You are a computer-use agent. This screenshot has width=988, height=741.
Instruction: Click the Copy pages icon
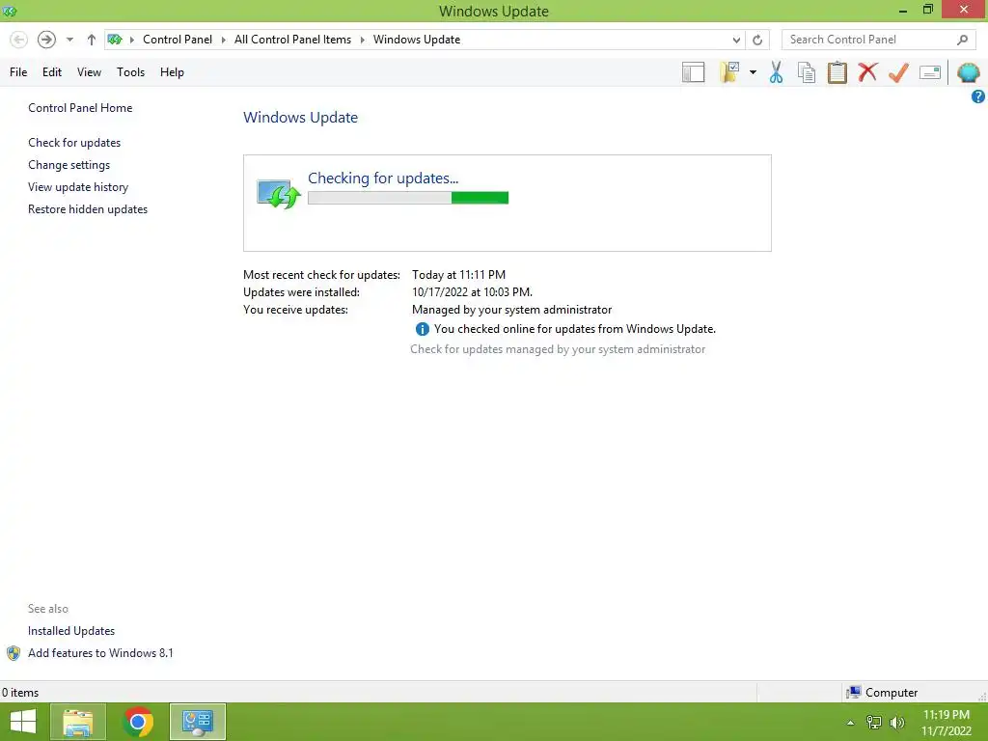click(x=807, y=72)
